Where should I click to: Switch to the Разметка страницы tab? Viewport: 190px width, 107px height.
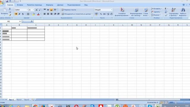click(34, 5)
